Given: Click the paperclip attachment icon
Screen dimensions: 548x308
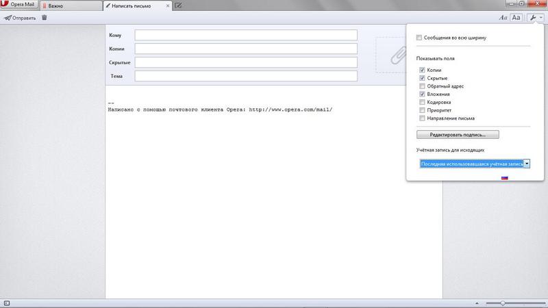Looking at the screenshot, I should 399,55.
